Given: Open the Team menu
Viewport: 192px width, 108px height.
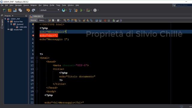Looking at the screenshot, I should (x=58, y=5).
